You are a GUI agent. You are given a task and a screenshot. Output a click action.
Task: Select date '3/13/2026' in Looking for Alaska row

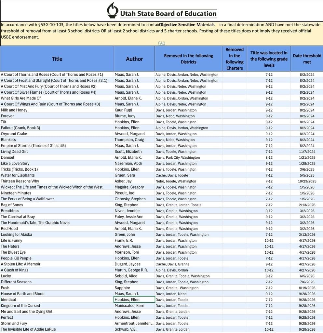click(307, 235)
